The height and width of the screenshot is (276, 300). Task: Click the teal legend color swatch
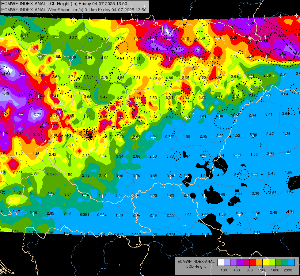(285, 262)
